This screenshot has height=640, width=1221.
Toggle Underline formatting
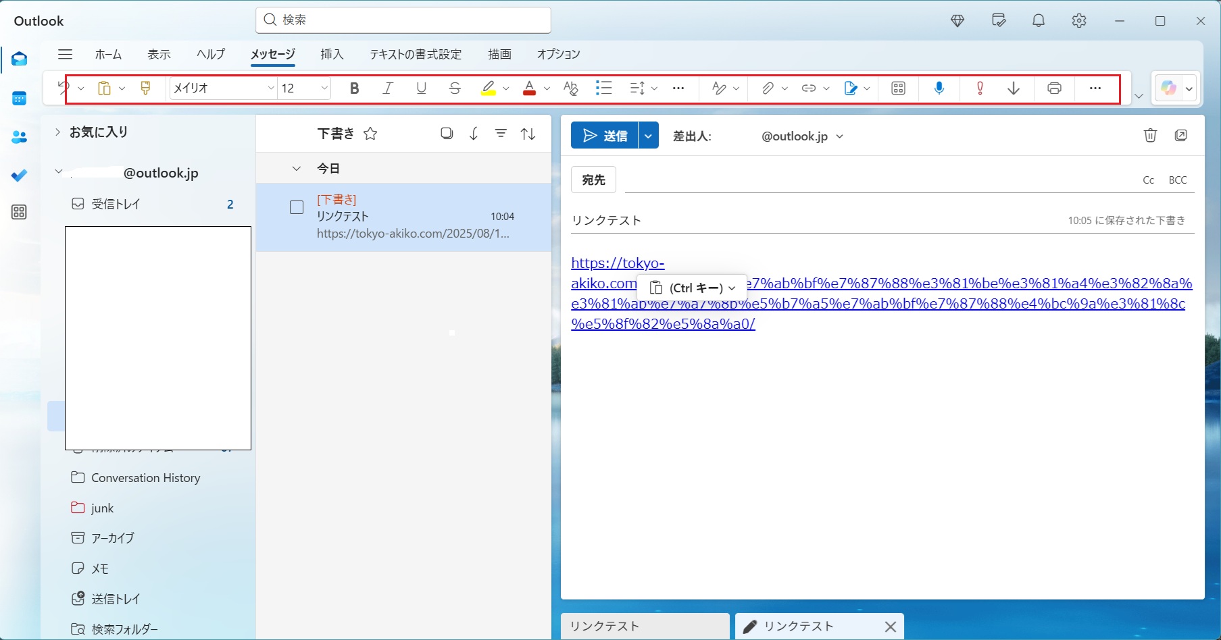pyautogui.click(x=422, y=88)
